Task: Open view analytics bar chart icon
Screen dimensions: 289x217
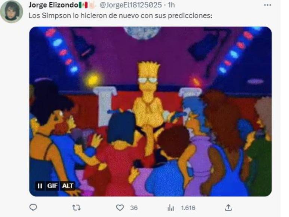Action: pyautogui.click(x=171, y=208)
